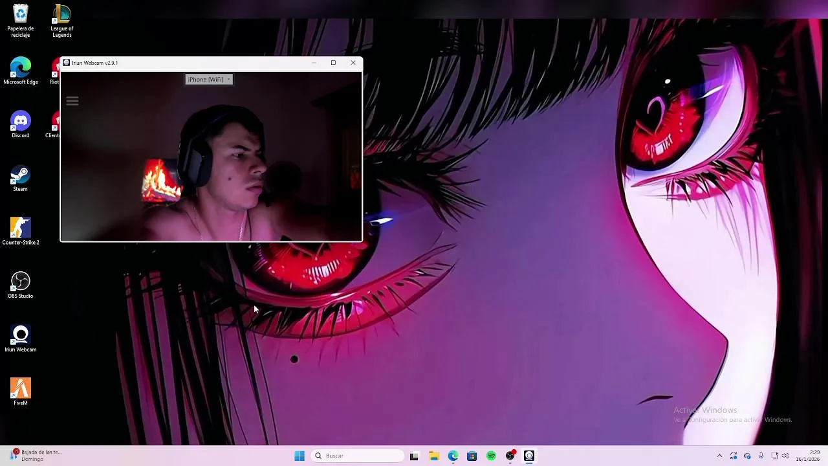
Task: Switch to OBS Studio on the taskbar
Action: pyautogui.click(x=510, y=456)
